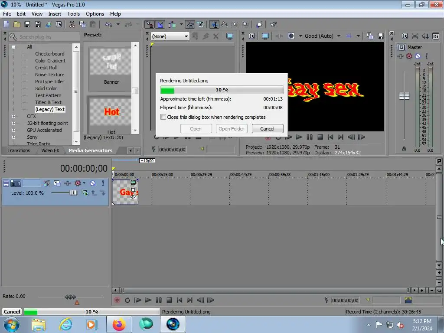The image size is (444, 333).
Task: Click the Cut scissors icon
Action: coord(72,24)
